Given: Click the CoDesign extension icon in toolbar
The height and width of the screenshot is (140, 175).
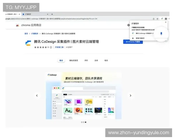Looking at the screenshot, I should (162, 19).
